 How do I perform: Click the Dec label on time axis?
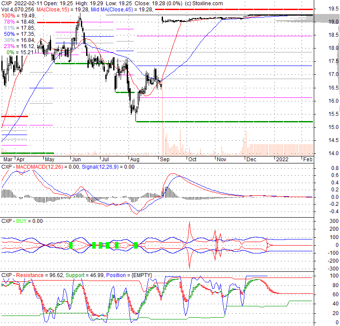tap(251, 160)
